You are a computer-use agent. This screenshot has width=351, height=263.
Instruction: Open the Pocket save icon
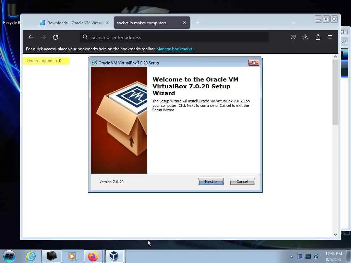tap(293, 37)
